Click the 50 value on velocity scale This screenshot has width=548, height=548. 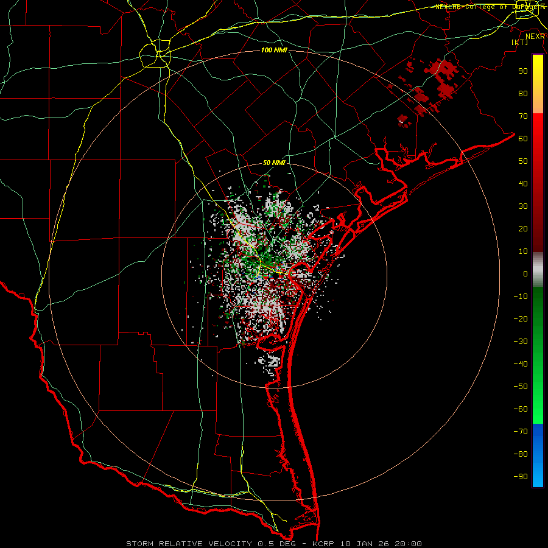(x=523, y=161)
